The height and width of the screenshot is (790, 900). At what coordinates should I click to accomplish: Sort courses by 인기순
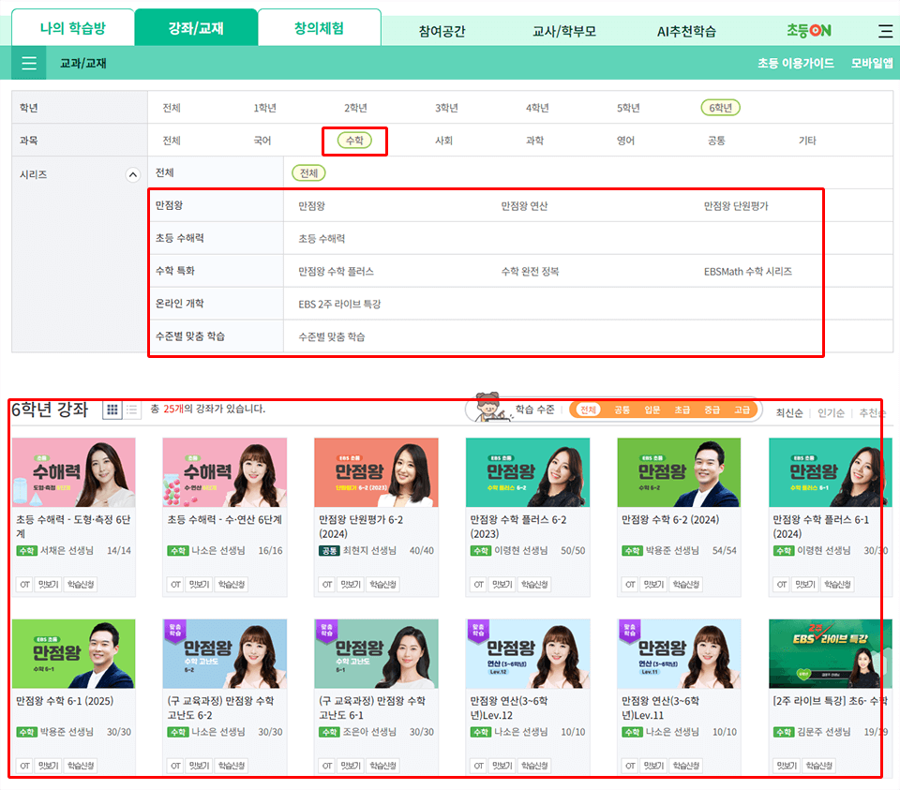pyautogui.click(x=831, y=413)
